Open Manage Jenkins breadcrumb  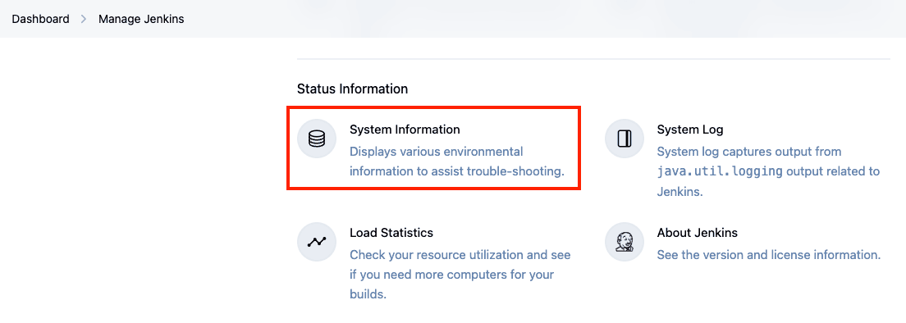pos(141,19)
